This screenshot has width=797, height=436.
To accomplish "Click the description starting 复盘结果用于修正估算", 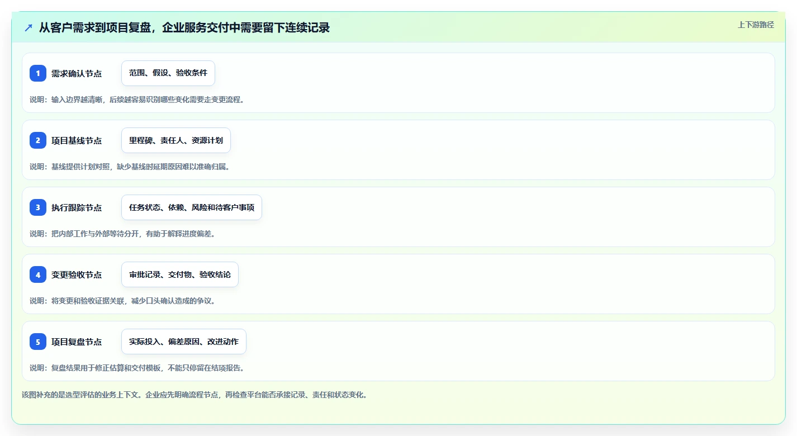I will pos(137,368).
